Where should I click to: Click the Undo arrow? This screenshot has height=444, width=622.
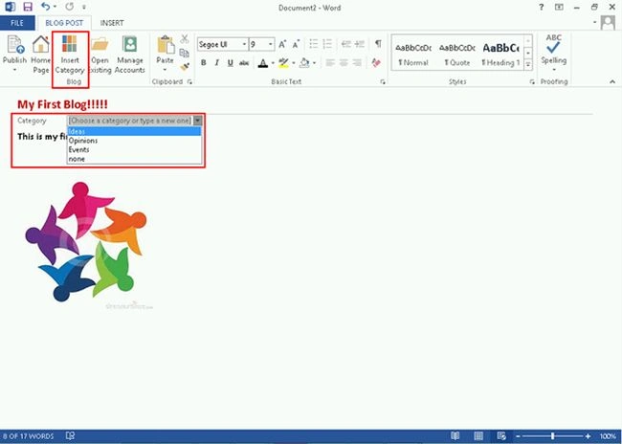pos(46,7)
